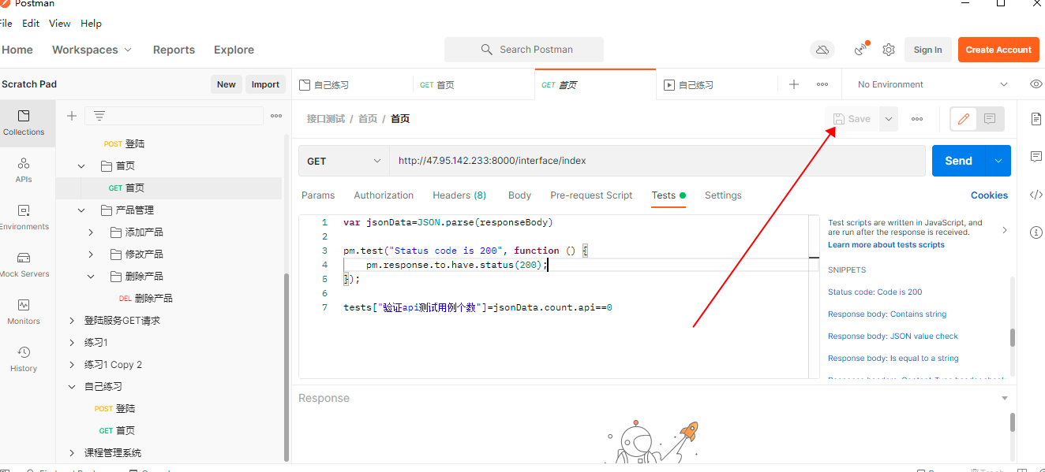Open the satellite capture requests icon
The width and height of the screenshot is (1045, 472).
tap(861, 50)
